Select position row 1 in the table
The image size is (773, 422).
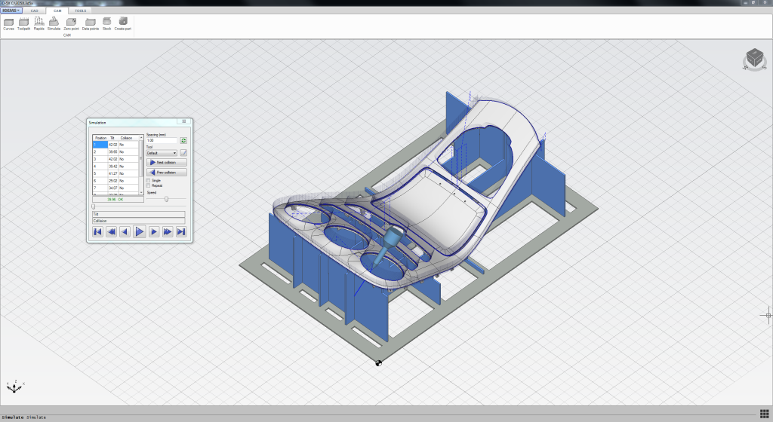pyautogui.click(x=115, y=145)
